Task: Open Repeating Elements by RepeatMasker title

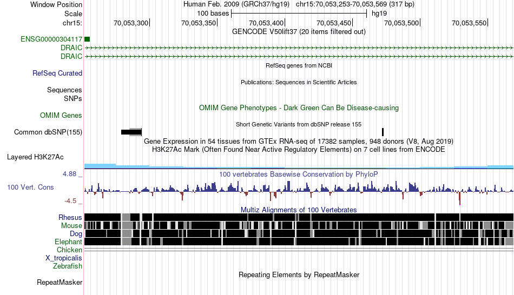Action: [x=299, y=274]
